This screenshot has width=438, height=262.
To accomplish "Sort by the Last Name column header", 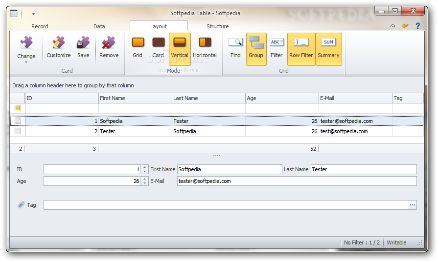I will click(x=208, y=98).
